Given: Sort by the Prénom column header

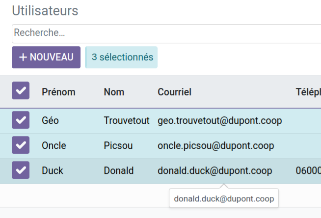Looking at the screenshot, I should tap(58, 92).
